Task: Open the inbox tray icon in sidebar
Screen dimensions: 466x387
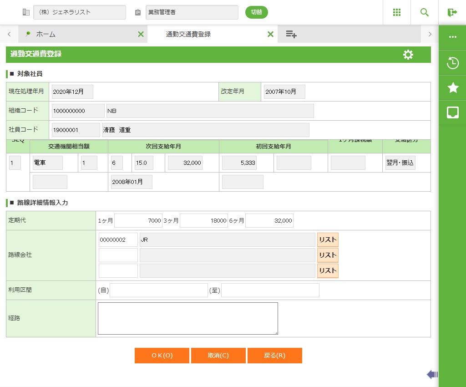Action: click(x=452, y=112)
